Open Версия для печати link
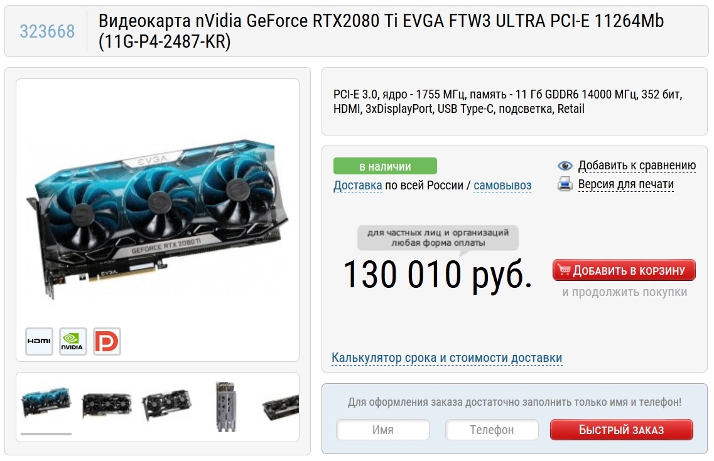The width and height of the screenshot is (714, 461). 625,184
